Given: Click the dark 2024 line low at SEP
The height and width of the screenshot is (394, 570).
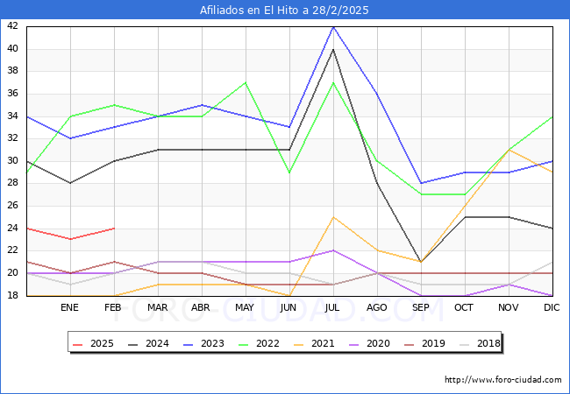Looking at the screenshot, I should coord(421,262).
